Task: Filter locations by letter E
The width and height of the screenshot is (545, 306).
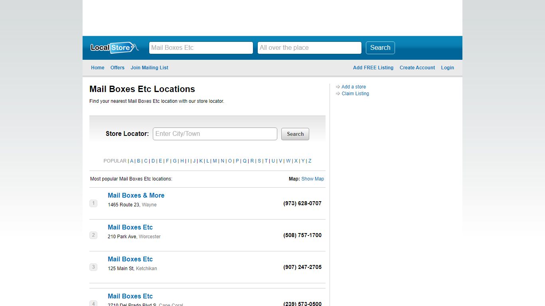Action: pyautogui.click(x=160, y=161)
